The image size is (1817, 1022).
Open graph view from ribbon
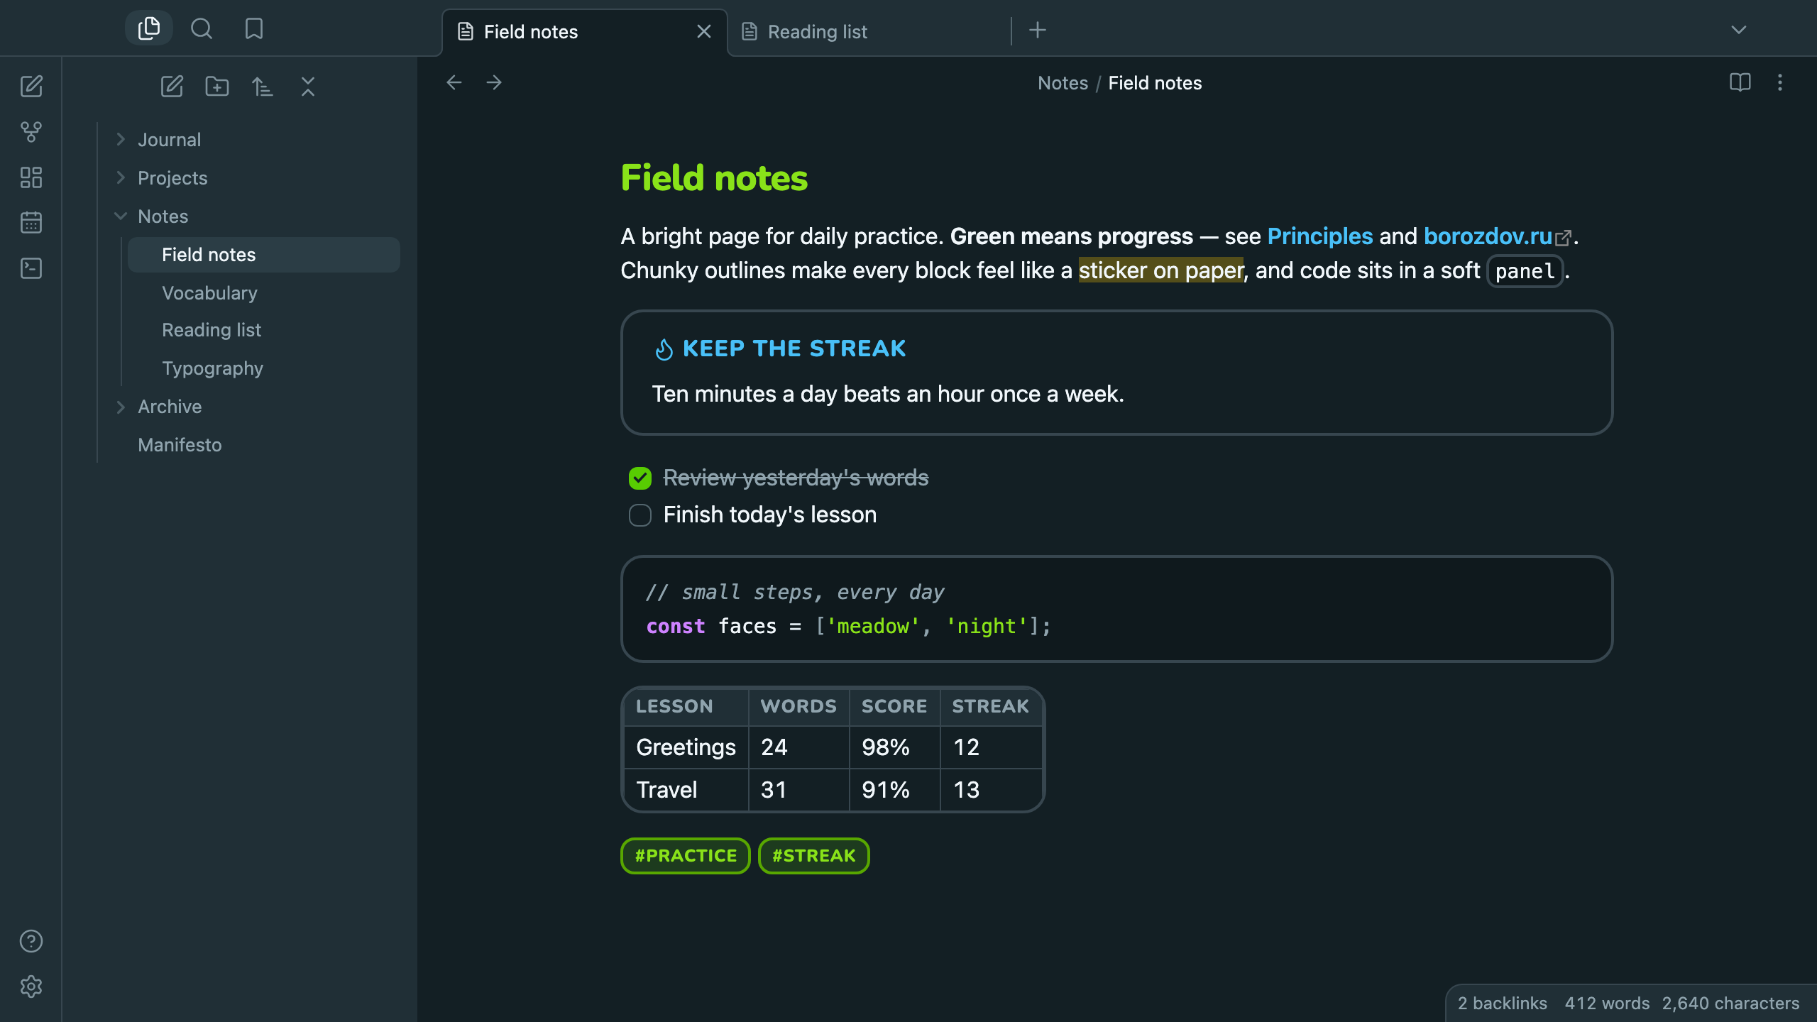pyautogui.click(x=31, y=131)
